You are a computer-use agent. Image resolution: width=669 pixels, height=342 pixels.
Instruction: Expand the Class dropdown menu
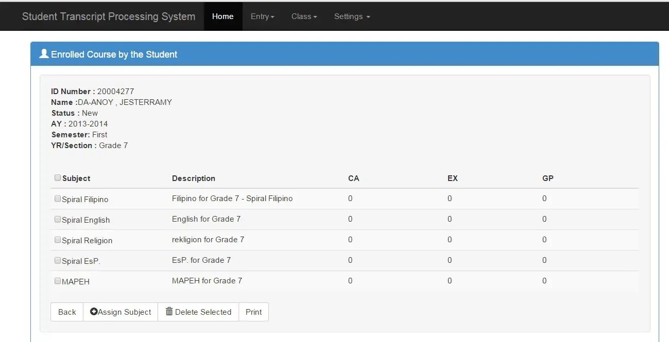pyautogui.click(x=304, y=16)
